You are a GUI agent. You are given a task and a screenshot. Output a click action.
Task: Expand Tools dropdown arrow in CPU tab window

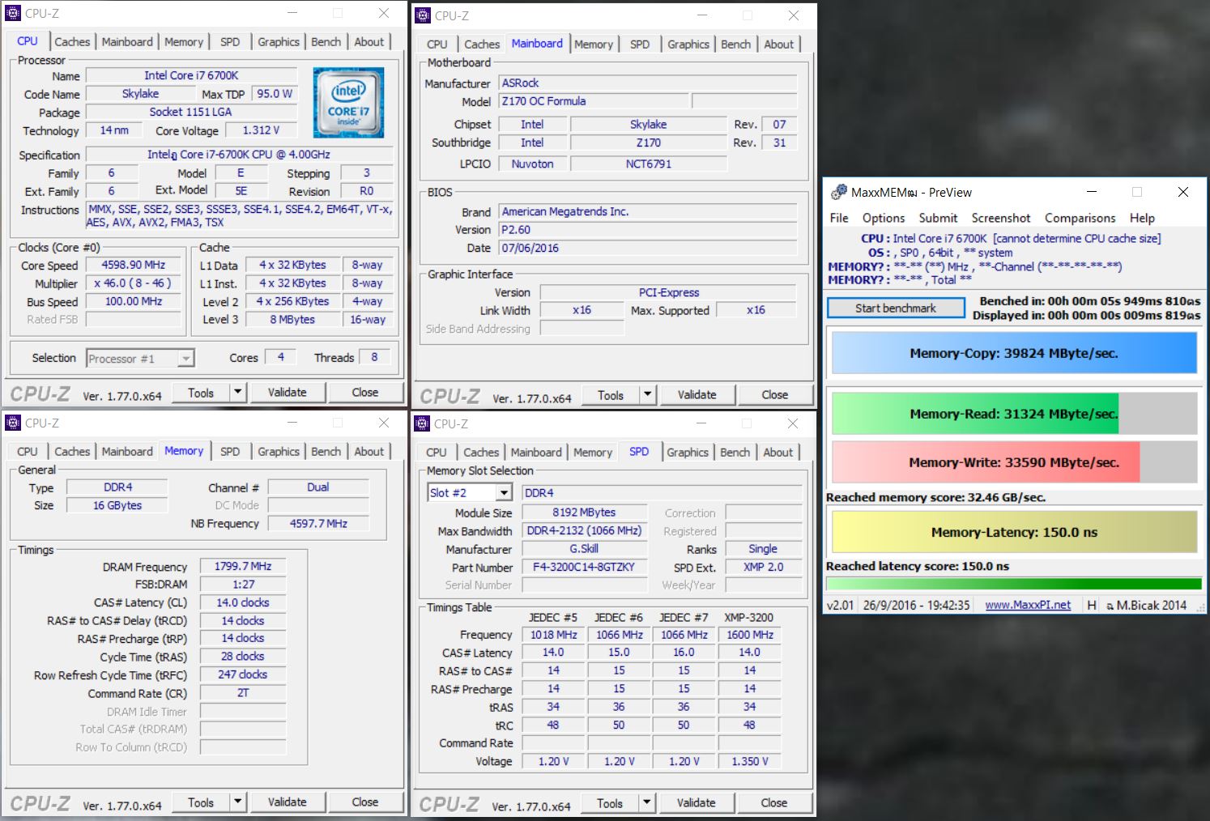(x=238, y=393)
